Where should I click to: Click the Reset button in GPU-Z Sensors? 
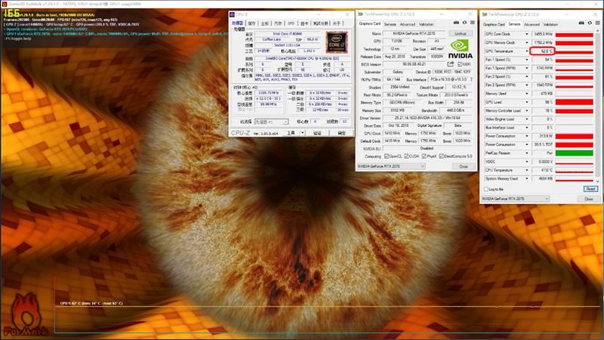pyautogui.click(x=590, y=189)
